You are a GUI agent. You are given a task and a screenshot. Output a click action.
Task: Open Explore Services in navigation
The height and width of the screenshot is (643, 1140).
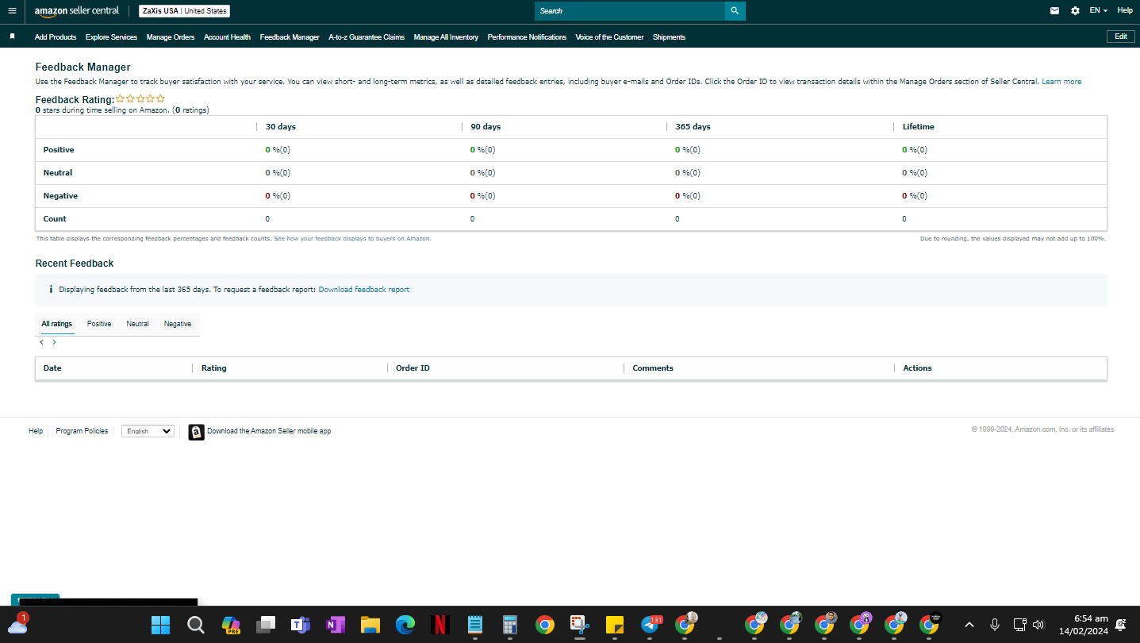click(111, 37)
